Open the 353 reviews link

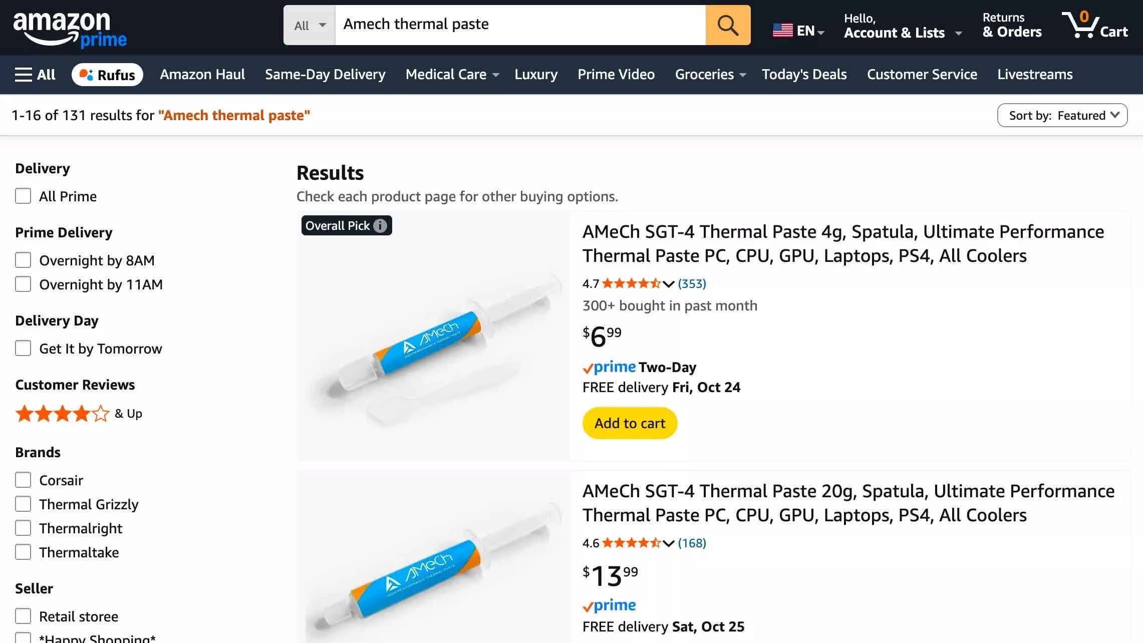(x=692, y=284)
